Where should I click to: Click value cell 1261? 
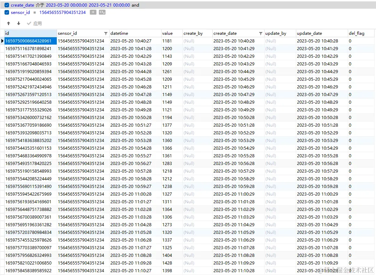tap(172, 72)
